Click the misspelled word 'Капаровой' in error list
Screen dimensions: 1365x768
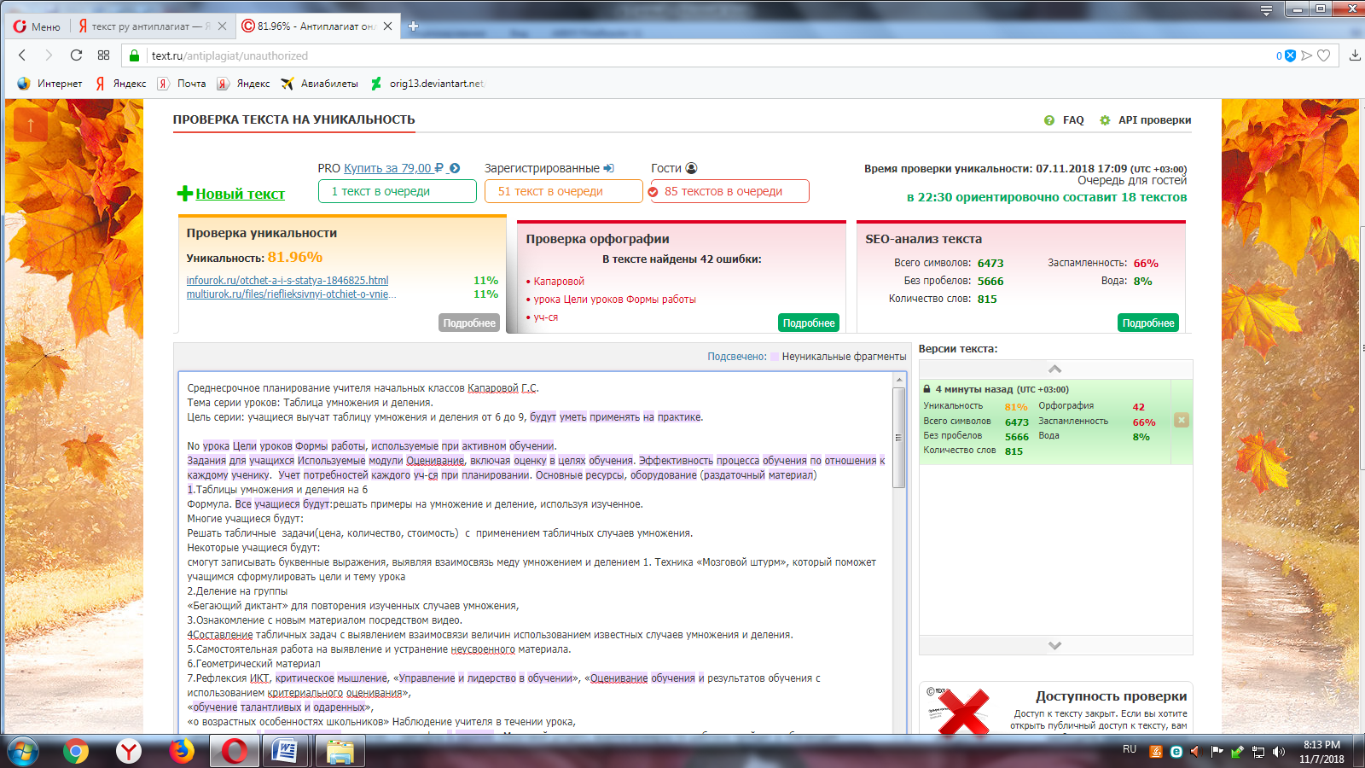(559, 282)
